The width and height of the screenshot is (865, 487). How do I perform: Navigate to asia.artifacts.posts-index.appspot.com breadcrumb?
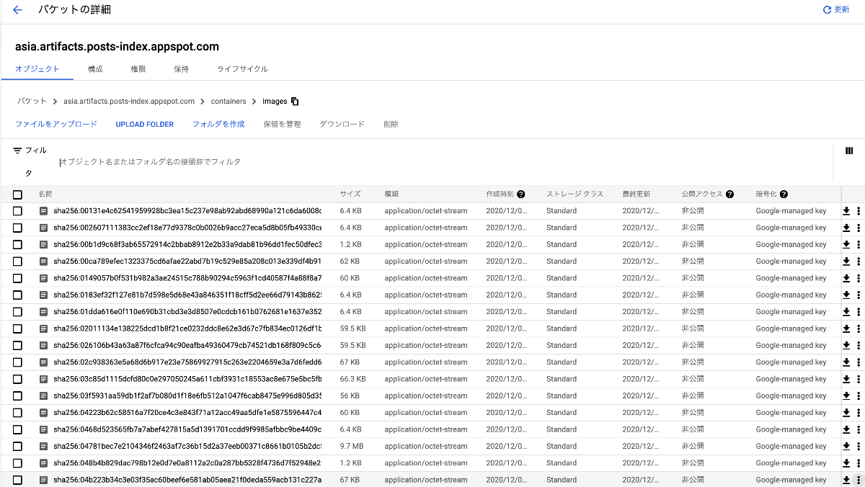[129, 102]
